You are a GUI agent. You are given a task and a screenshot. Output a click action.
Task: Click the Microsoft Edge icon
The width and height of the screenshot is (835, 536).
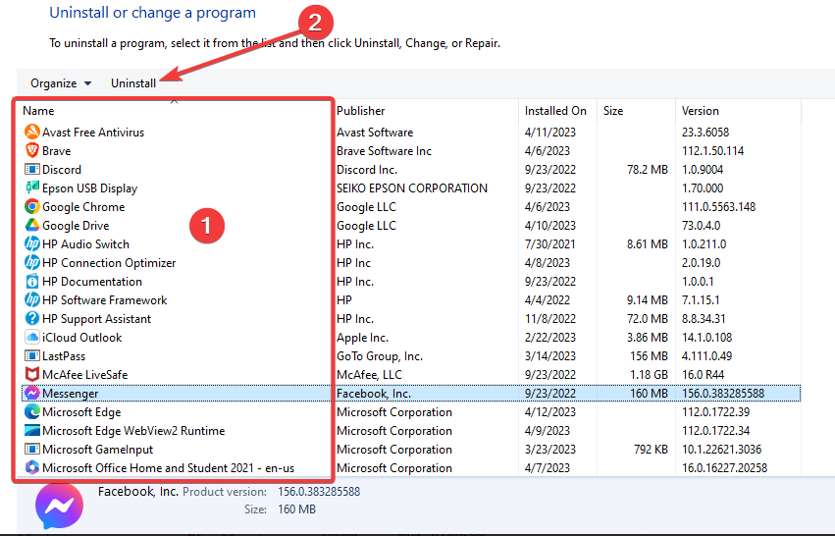pyautogui.click(x=32, y=411)
